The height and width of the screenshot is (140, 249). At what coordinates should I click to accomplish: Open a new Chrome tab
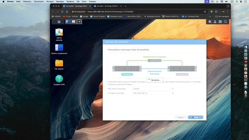coord(125,6)
